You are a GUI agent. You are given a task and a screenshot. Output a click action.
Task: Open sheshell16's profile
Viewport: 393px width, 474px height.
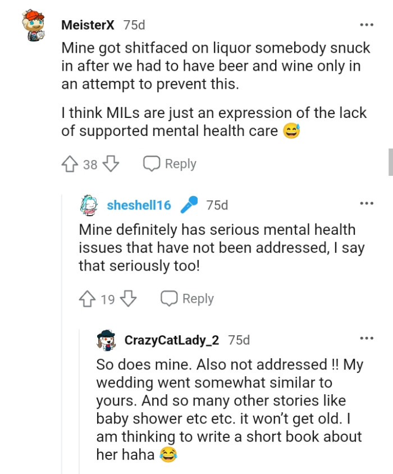point(139,205)
